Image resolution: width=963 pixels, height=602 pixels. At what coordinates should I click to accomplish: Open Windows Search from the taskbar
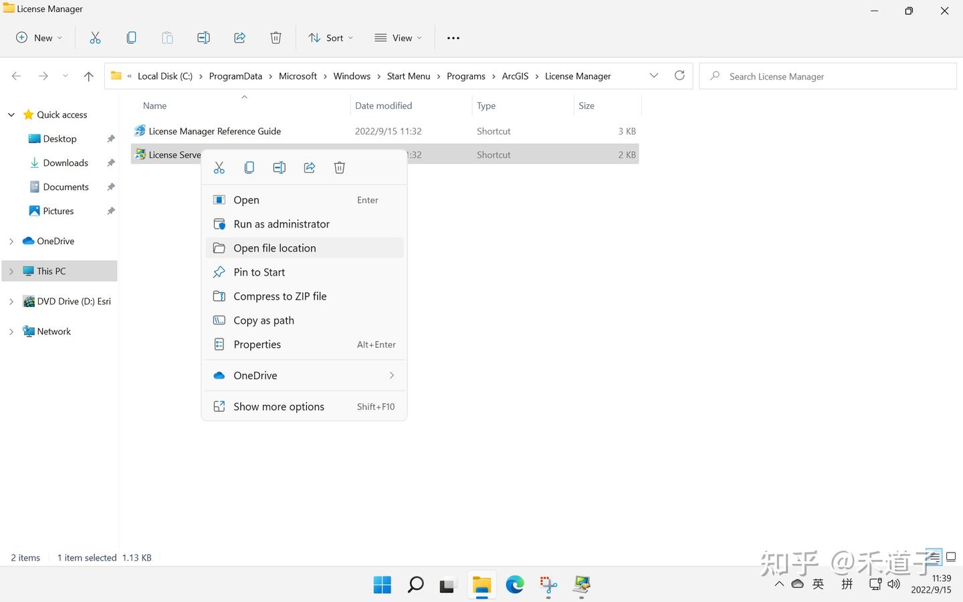pyautogui.click(x=415, y=585)
